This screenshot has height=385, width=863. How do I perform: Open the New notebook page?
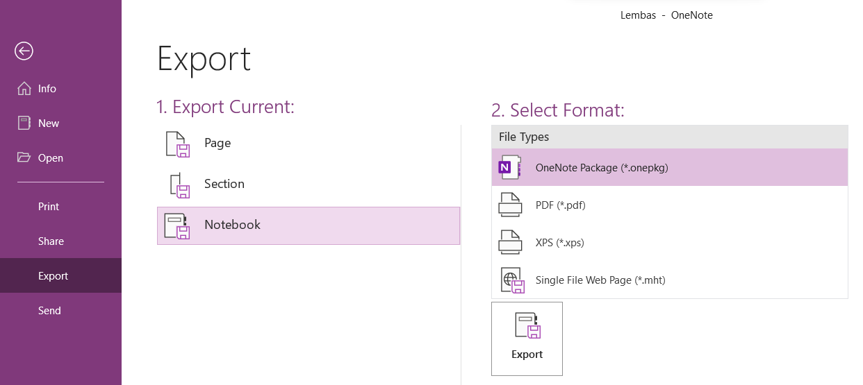click(60, 123)
